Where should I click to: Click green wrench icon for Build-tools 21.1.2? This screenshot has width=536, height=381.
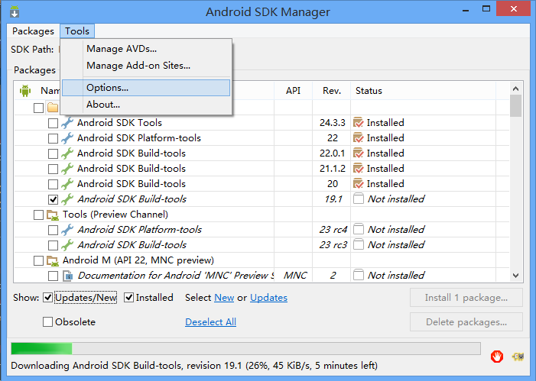tap(67, 169)
